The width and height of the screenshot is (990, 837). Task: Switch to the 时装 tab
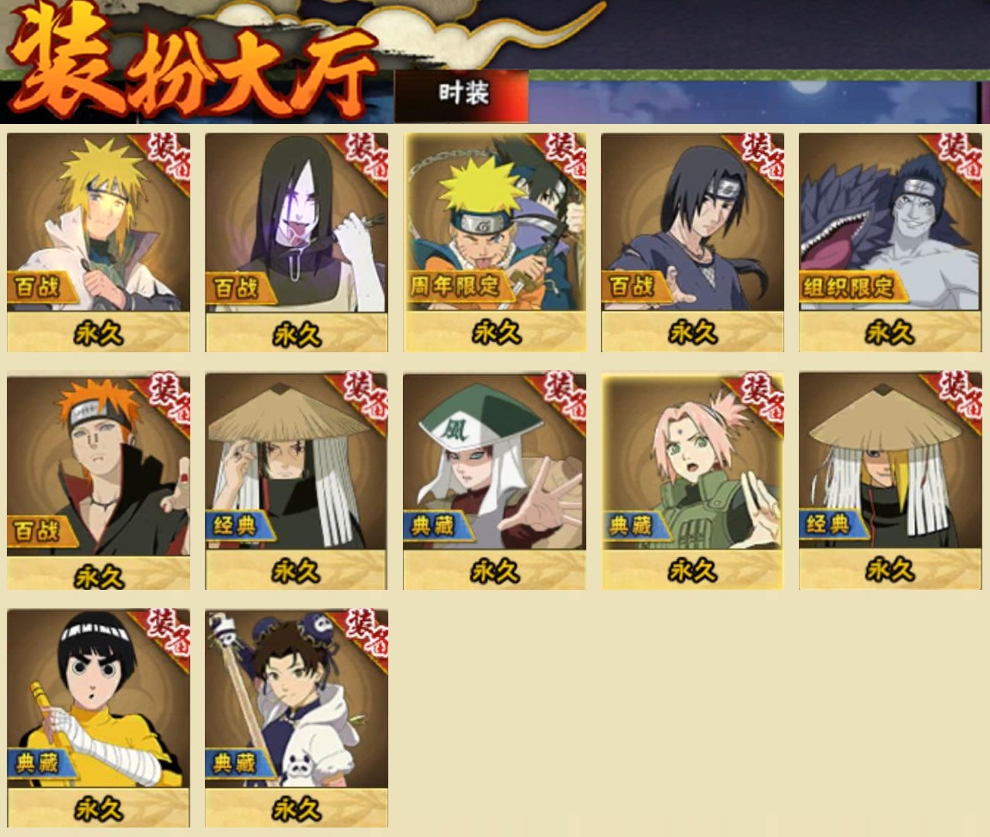pyautogui.click(x=462, y=96)
